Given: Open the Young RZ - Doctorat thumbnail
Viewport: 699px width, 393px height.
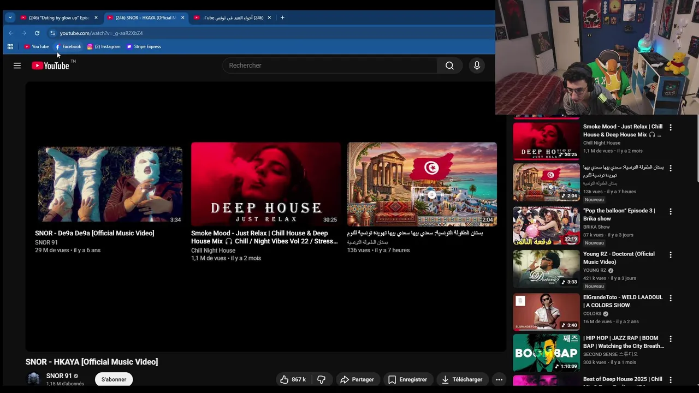Looking at the screenshot, I should [546, 269].
